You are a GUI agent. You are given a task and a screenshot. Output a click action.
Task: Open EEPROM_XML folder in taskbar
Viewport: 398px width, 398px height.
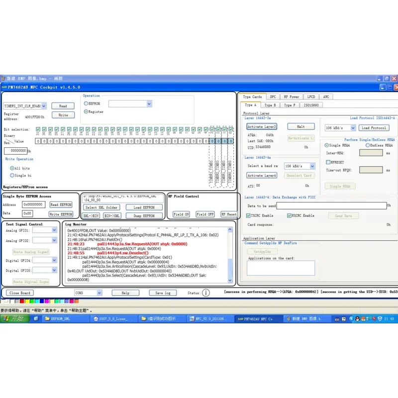pos(67,318)
